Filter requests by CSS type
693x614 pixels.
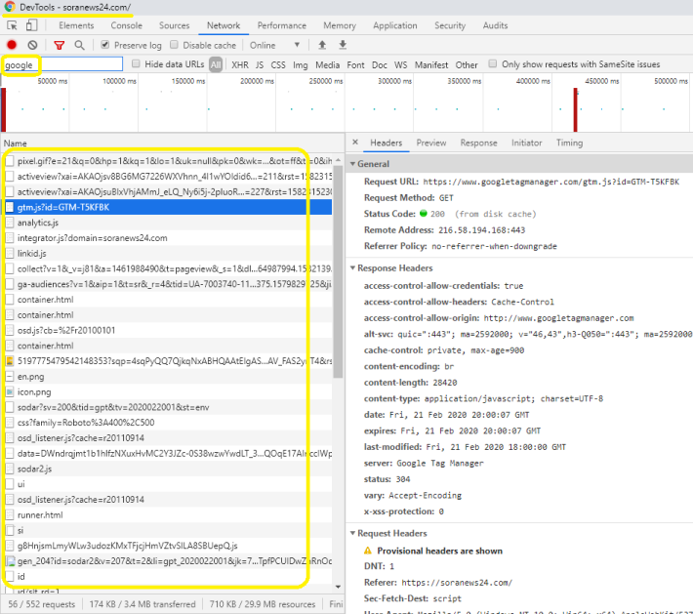[x=278, y=65]
